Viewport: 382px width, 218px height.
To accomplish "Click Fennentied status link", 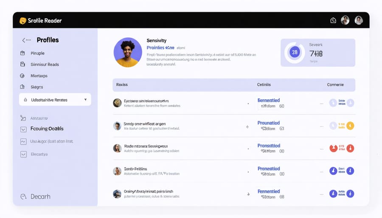I will (x=269, y=191).
